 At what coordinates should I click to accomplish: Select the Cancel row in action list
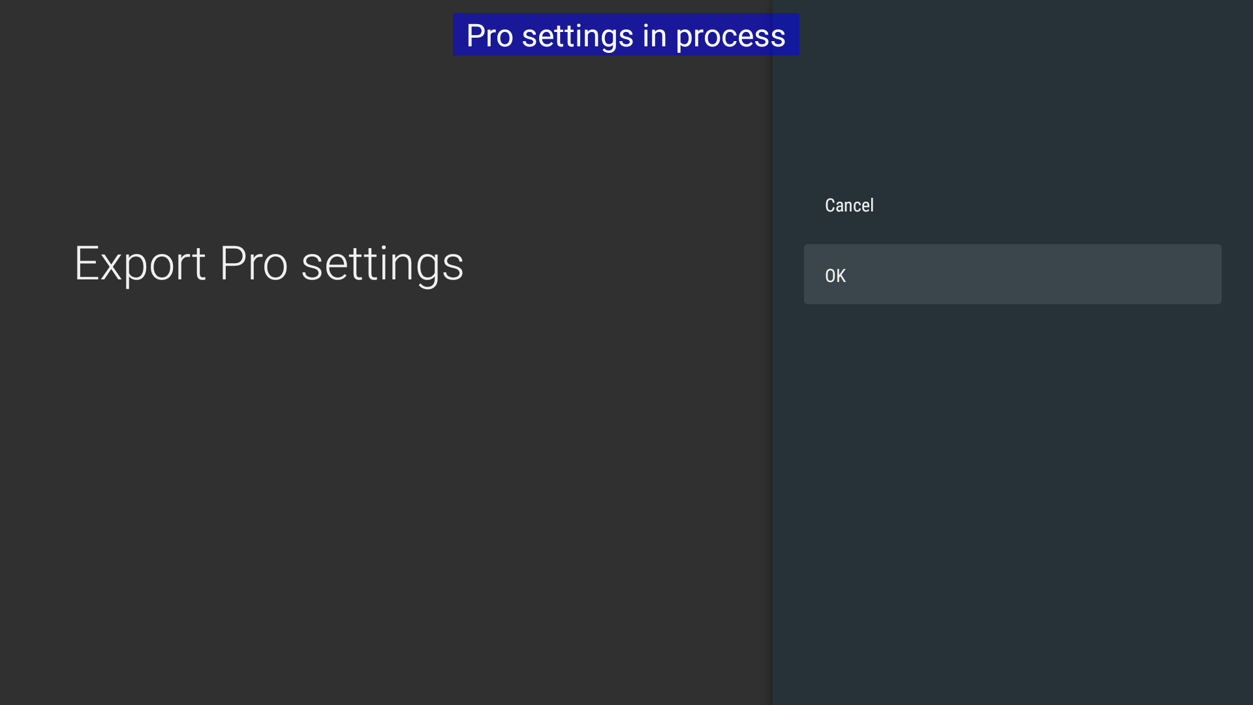tap(1012, 205)
